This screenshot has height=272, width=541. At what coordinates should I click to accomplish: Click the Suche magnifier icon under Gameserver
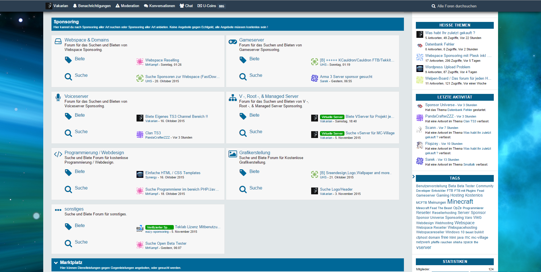pos(243,77)
